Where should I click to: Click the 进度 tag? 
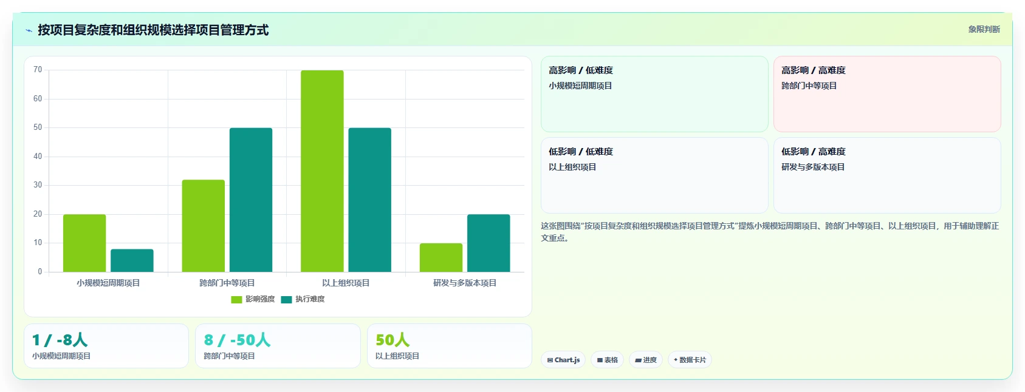(646, 360)
